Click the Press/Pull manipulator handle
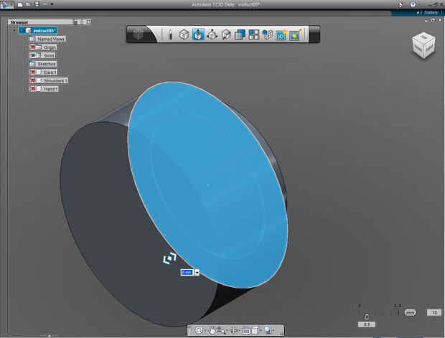445x338 pixels. click(169, 258)
